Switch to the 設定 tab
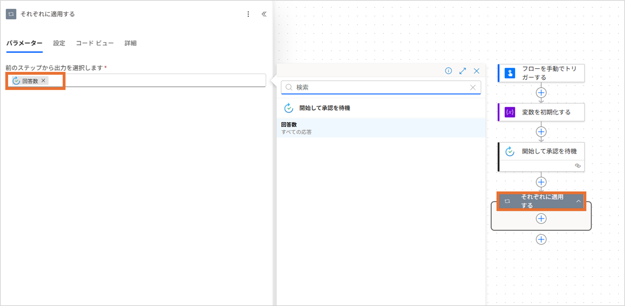 (59, 43)
